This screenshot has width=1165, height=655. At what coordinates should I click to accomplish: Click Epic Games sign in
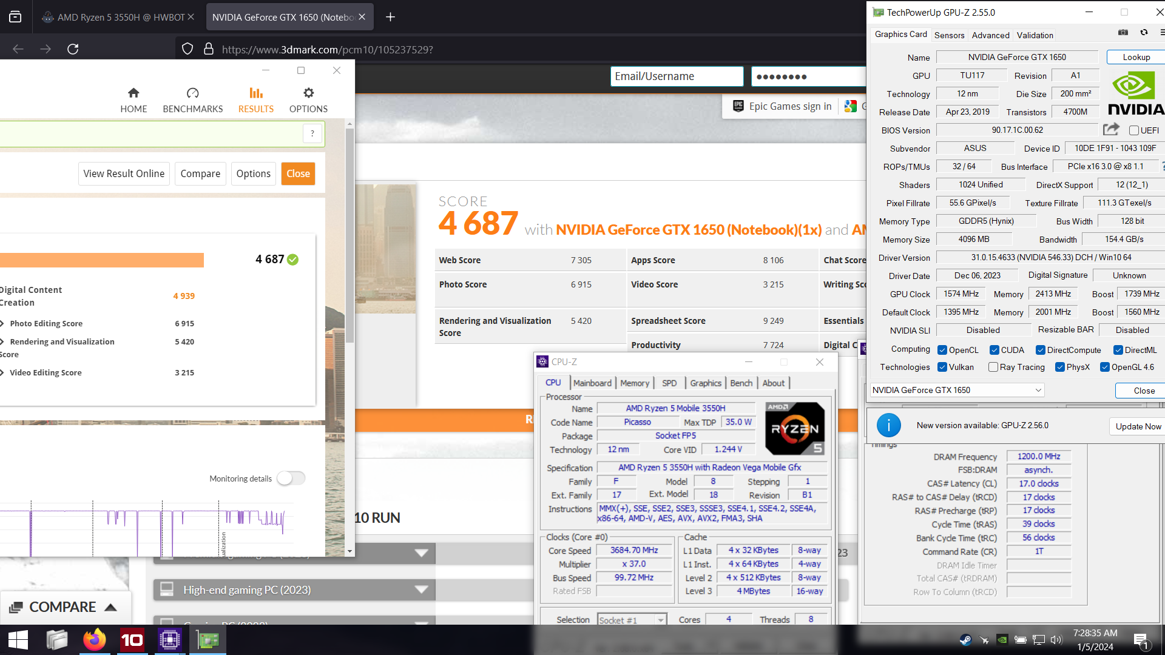(783, 106)
